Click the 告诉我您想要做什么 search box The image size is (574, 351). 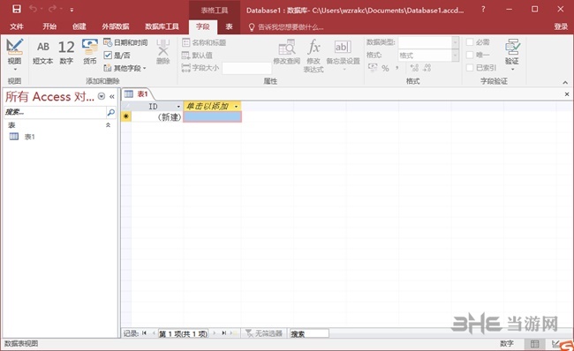click(286, 27)
